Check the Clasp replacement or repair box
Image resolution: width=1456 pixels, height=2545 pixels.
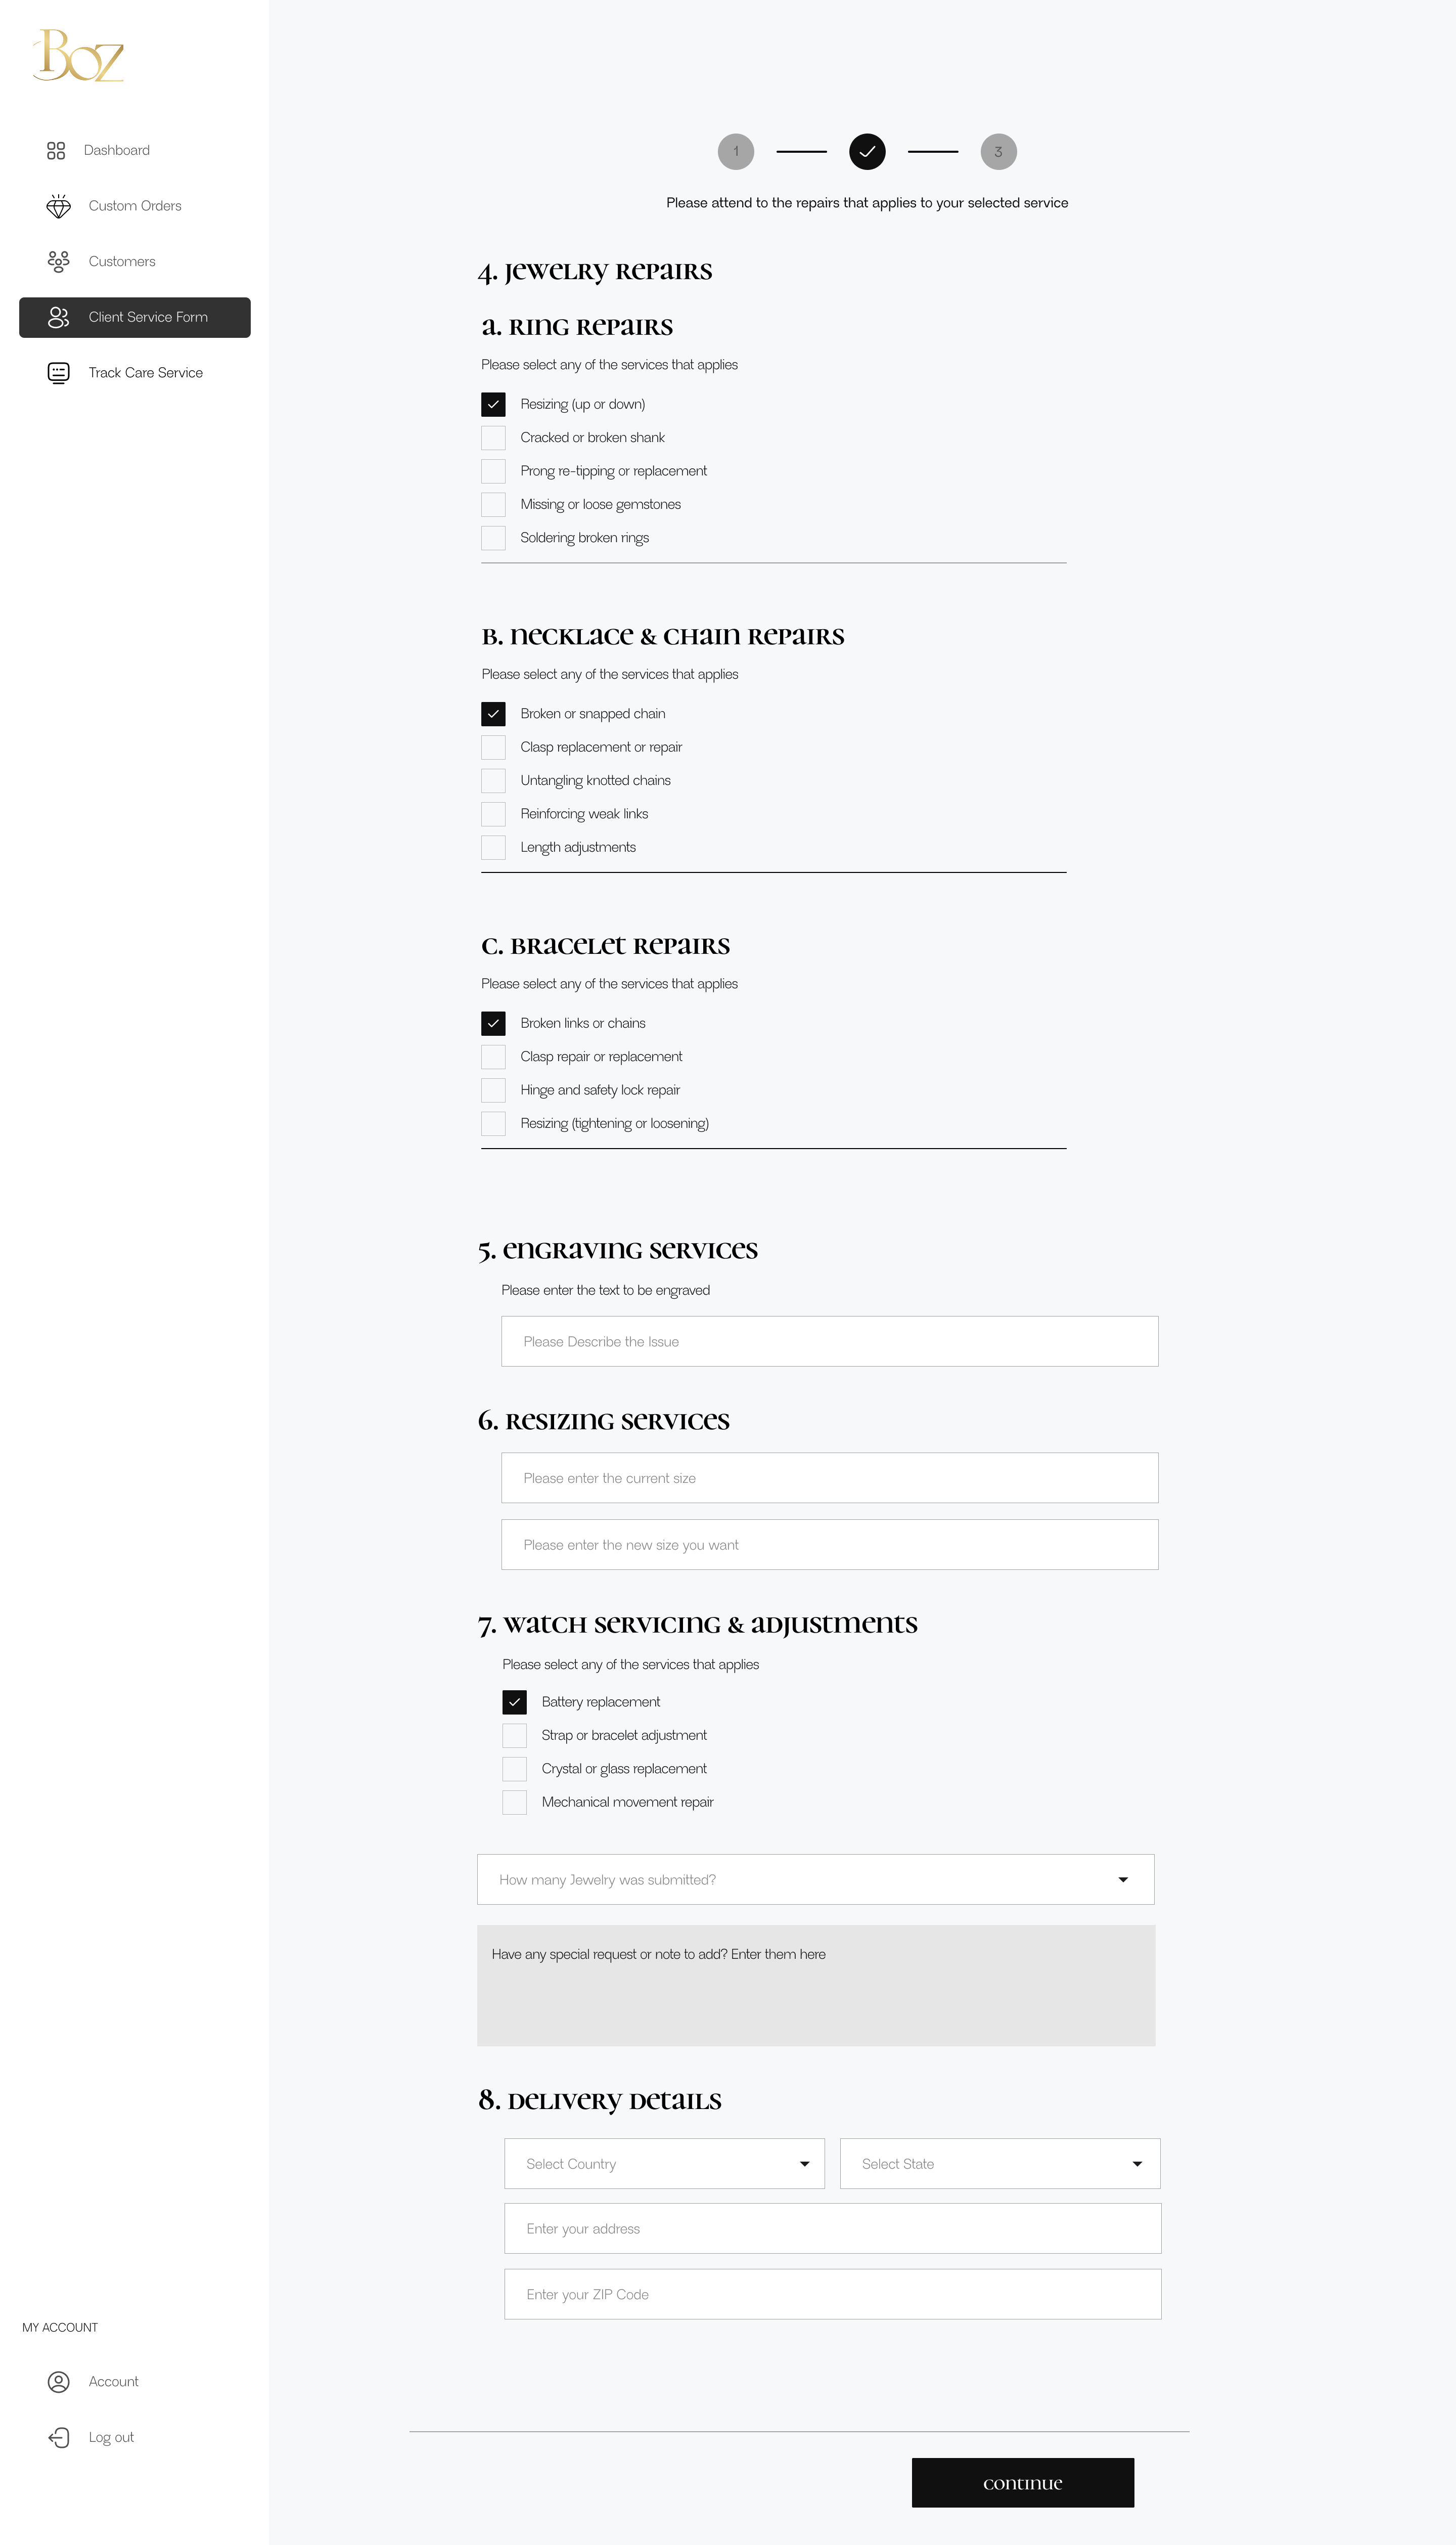tap(493, 748)
